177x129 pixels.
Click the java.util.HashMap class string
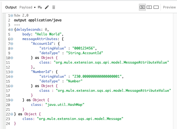point(65,105)
